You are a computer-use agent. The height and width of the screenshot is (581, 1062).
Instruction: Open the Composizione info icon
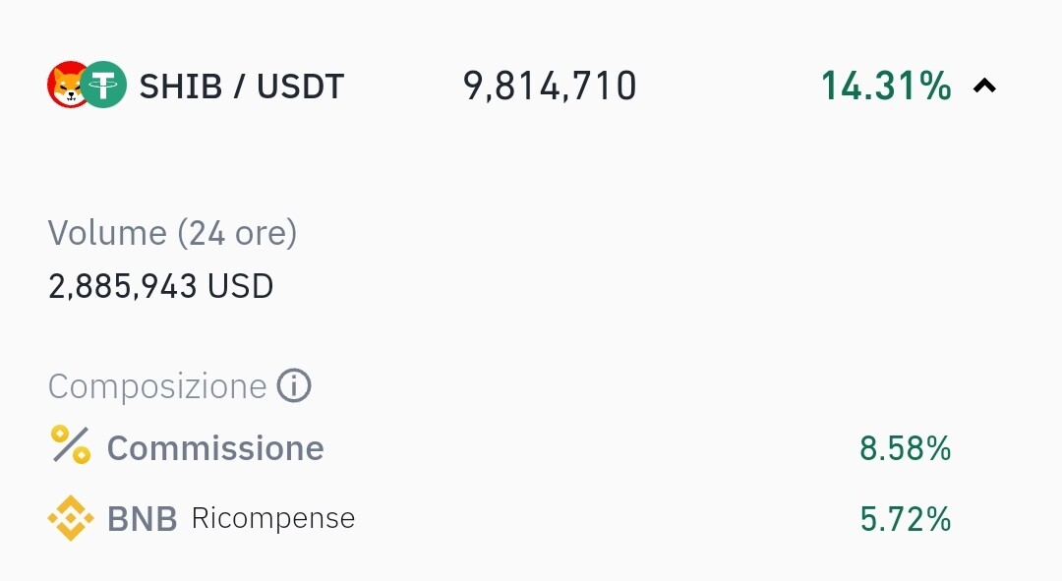click(294, 386)
